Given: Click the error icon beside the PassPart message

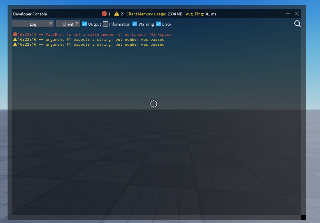Looking at the screenshot, I should [x=15, y=34].
